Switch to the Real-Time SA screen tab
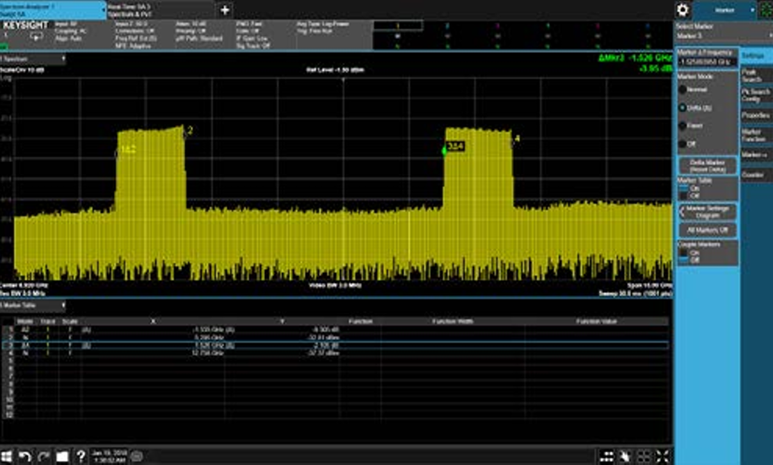The image size is (773, 465). [x=160, y=10]
